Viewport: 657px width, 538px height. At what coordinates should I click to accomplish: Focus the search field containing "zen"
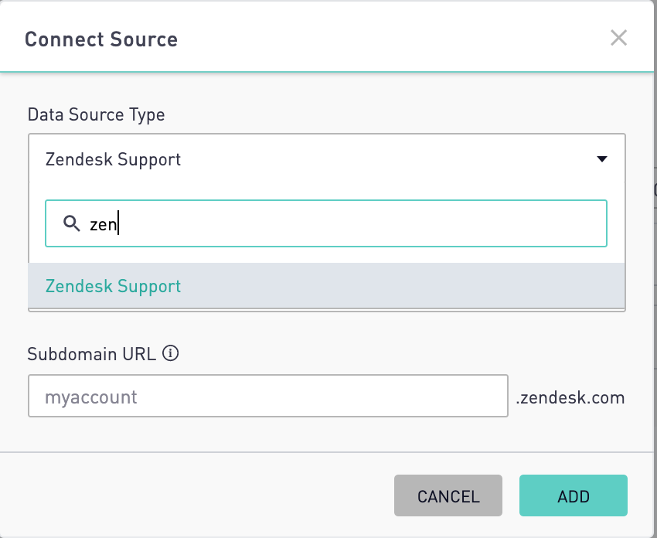pyautogui.click(x=326, y=223)
